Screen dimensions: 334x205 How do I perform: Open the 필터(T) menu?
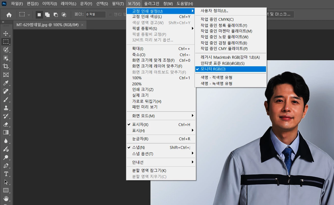pos(118,4)
